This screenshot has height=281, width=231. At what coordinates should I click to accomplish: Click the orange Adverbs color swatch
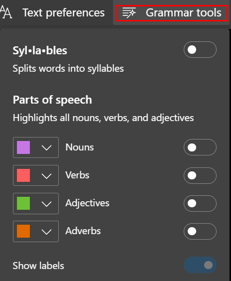point(23,231)
